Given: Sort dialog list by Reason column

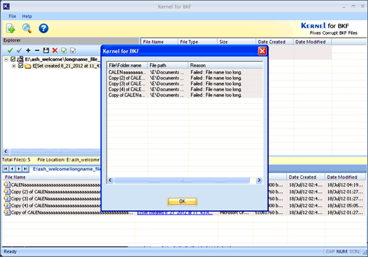Looking at the screenshot, I should pyautogui.click(x=225, y=65).
